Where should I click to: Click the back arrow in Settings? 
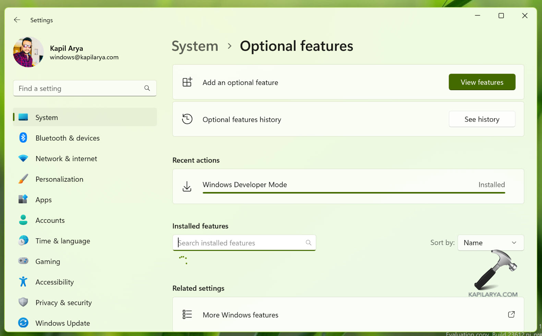tap(17, 20)
